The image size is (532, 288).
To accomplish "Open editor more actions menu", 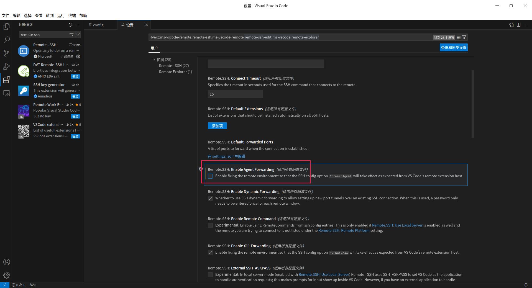I will coord(526,25).
